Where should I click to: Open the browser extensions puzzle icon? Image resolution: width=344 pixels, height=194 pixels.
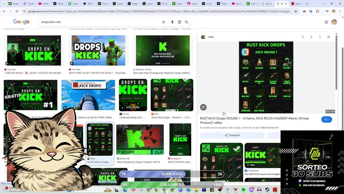[318, 11]
